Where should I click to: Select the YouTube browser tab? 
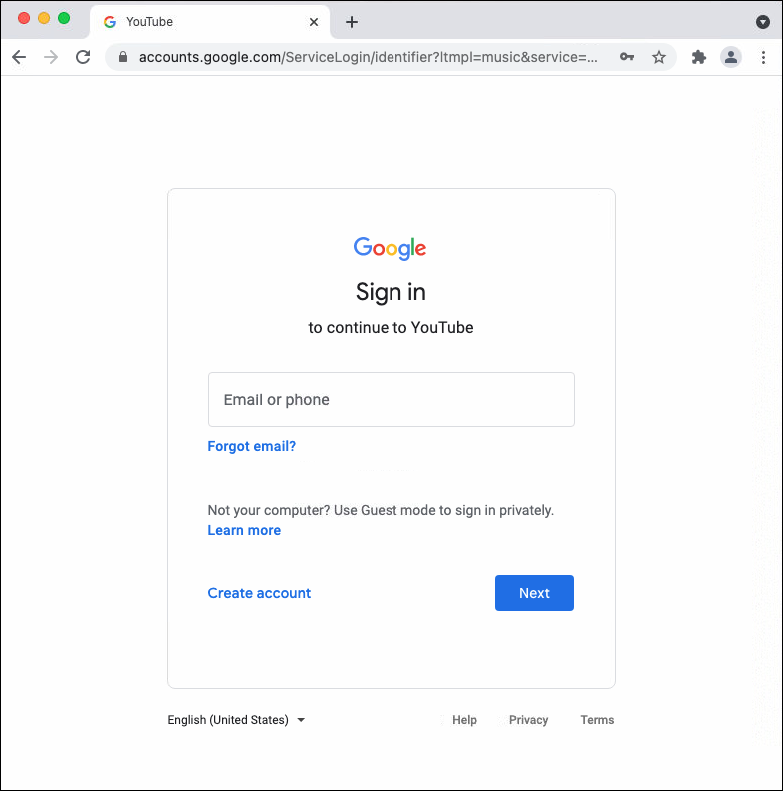click(x=200, y=22)
